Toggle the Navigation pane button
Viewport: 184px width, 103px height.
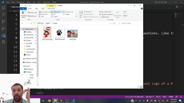(x=24, y=15)
